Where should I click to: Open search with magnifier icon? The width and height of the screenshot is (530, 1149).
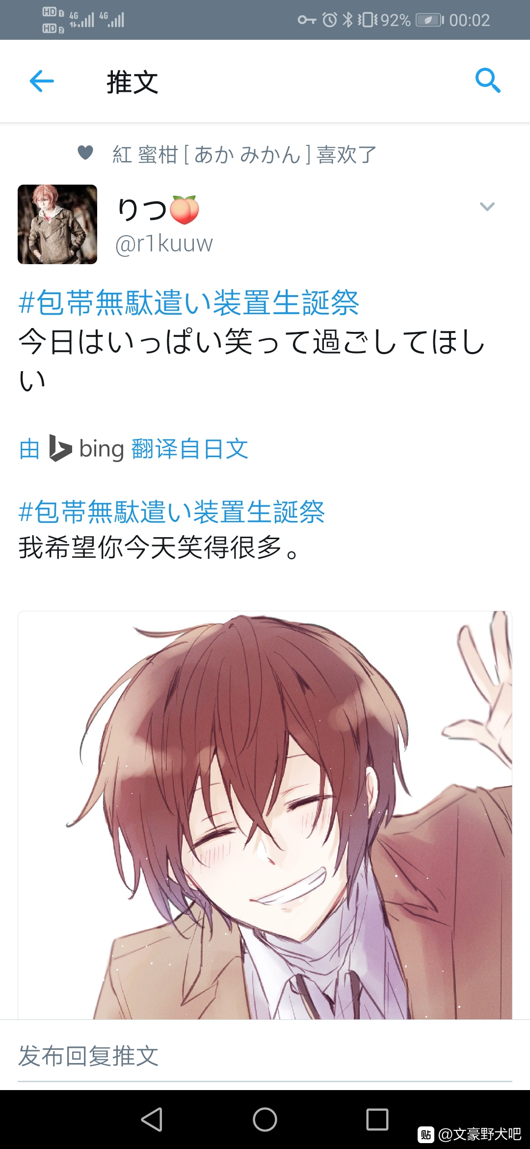tap(488, 81)
